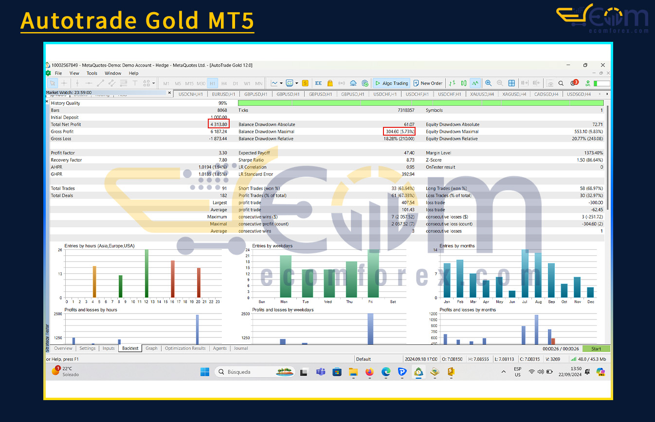
Task: Open the Window menu
Action: [x=113, y=73]
